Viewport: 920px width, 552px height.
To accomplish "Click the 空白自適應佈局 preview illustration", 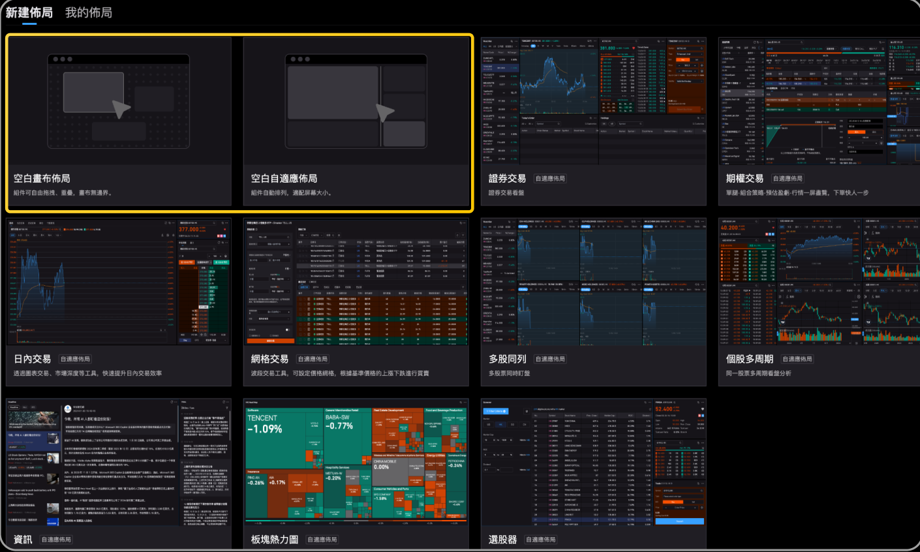I will pos(356,101).
